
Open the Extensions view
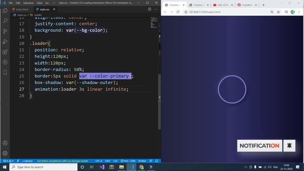pyautogui.click(x=5, y=52)
